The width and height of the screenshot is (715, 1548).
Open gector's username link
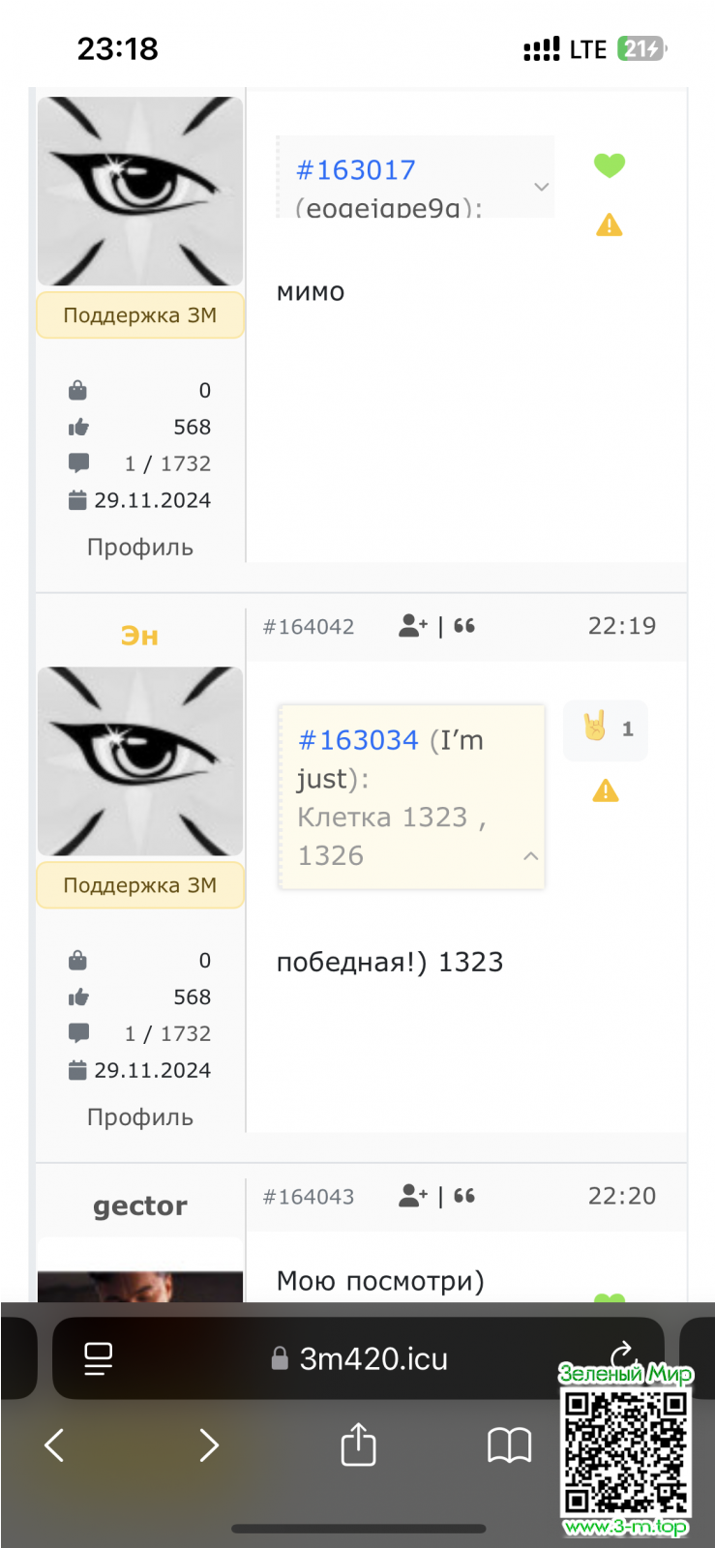point(140,1206)
